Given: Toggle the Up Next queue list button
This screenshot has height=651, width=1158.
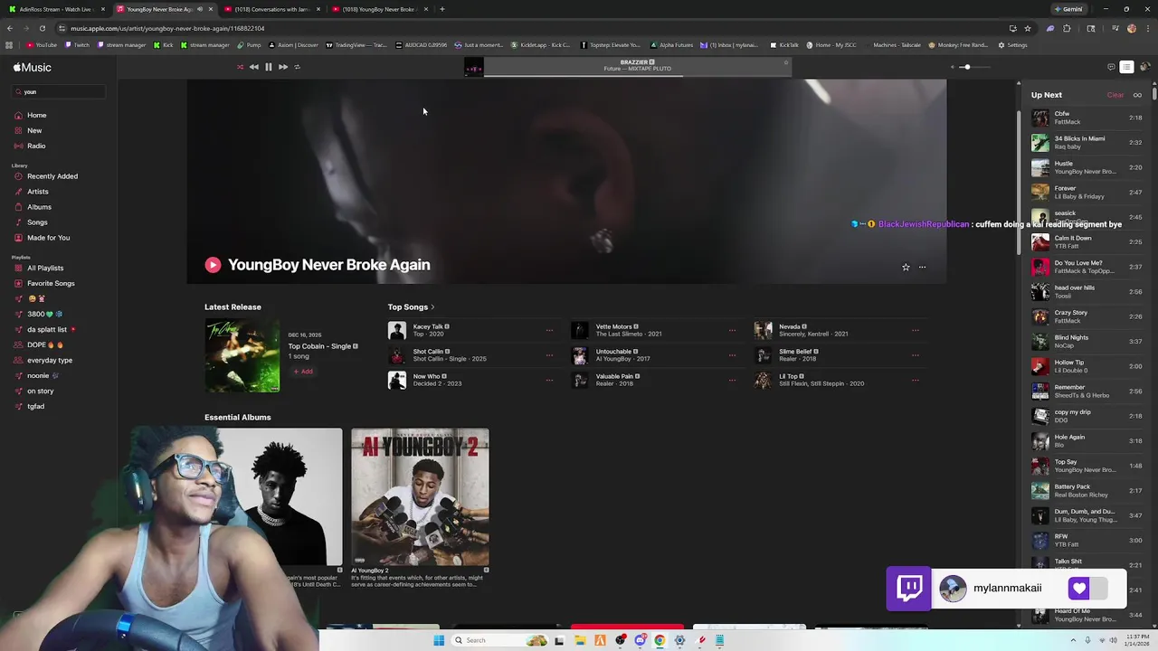Looking at the screenshot, I should pos(1126,67).
